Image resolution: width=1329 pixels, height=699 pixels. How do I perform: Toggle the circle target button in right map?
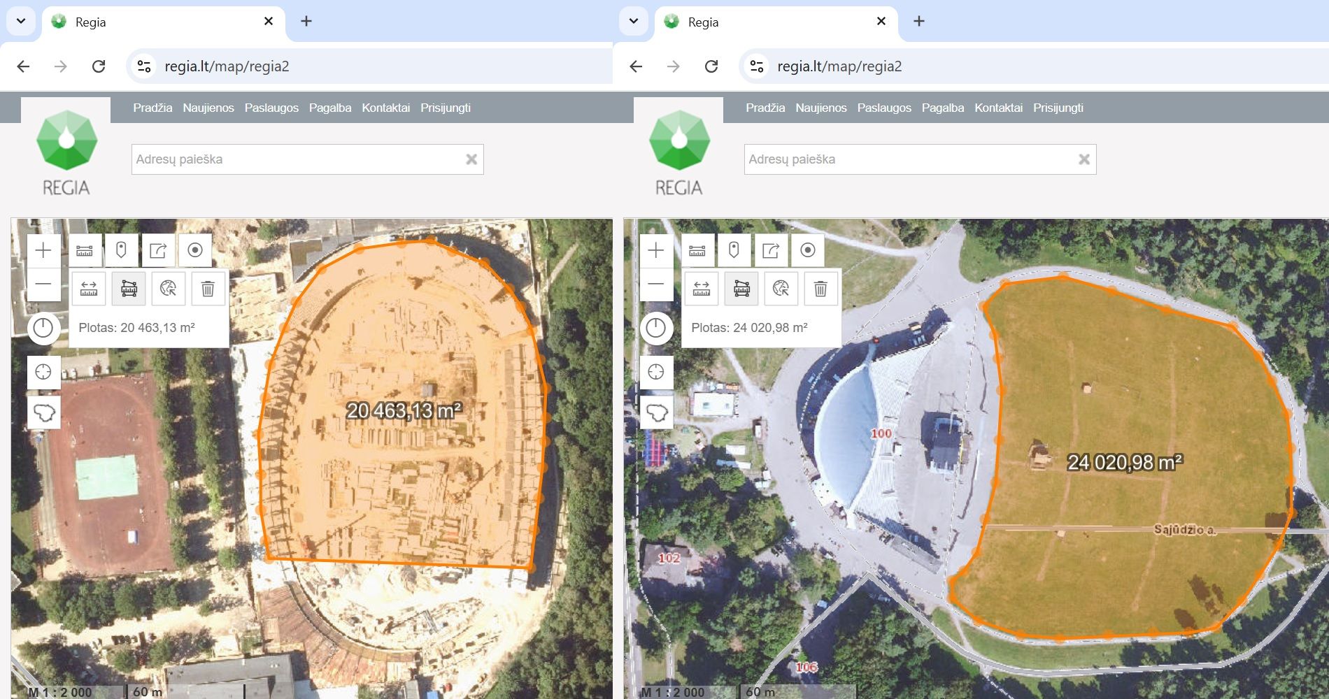808,250
